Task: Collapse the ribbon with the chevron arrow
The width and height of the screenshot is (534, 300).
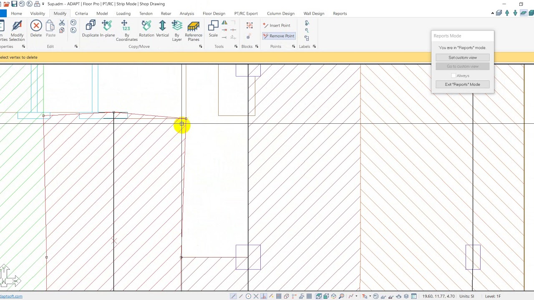Action: pos(493,13)
